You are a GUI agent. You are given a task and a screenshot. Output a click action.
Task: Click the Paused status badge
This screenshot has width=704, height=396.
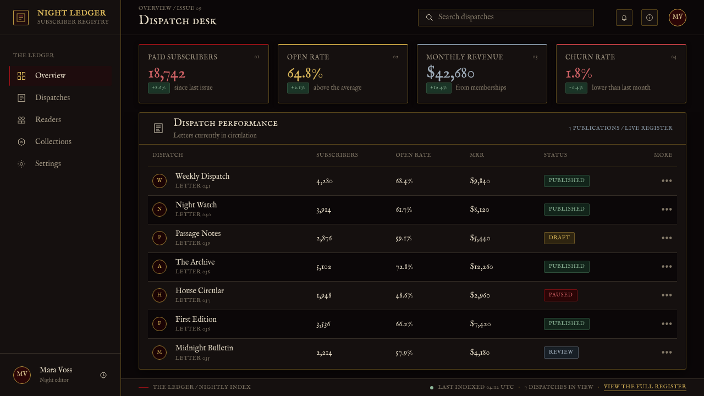pos(560,295)
